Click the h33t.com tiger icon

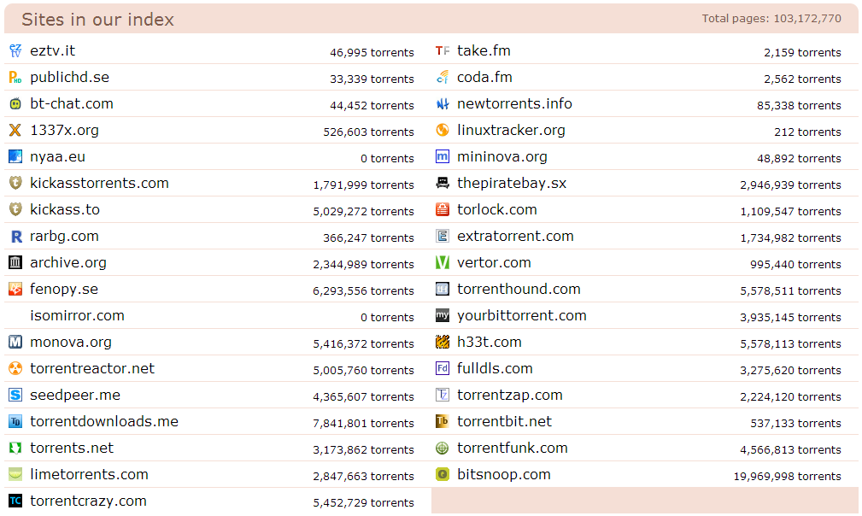[443, 342]
